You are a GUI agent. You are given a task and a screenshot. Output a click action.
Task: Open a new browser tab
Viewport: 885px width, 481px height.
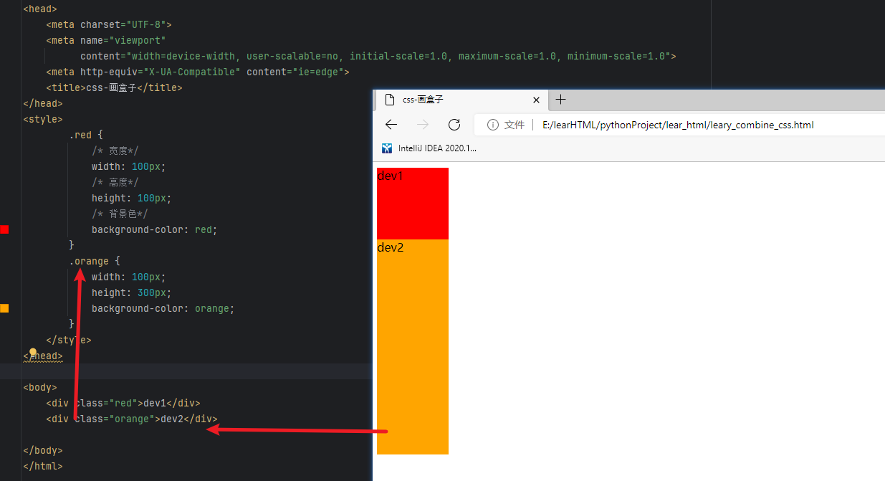click(561, 100)
